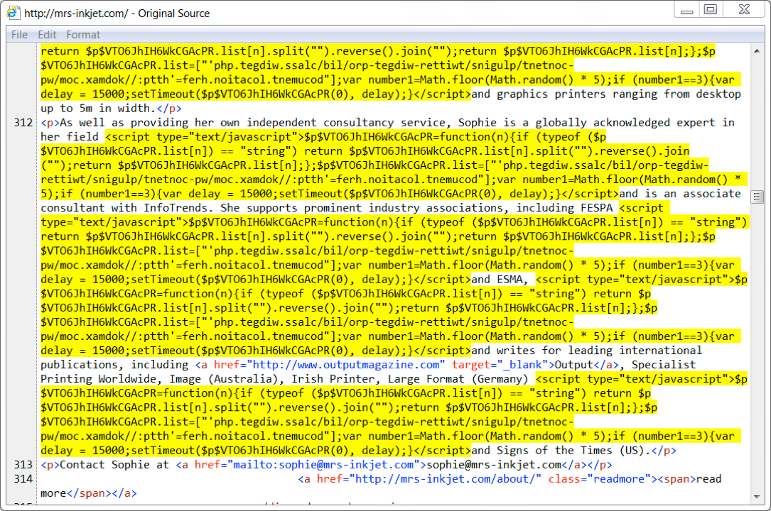Viewport: 771px width, 511px height.
Task: Click the text "and Signs of the Times (US)."
Action: click(561, 451)
